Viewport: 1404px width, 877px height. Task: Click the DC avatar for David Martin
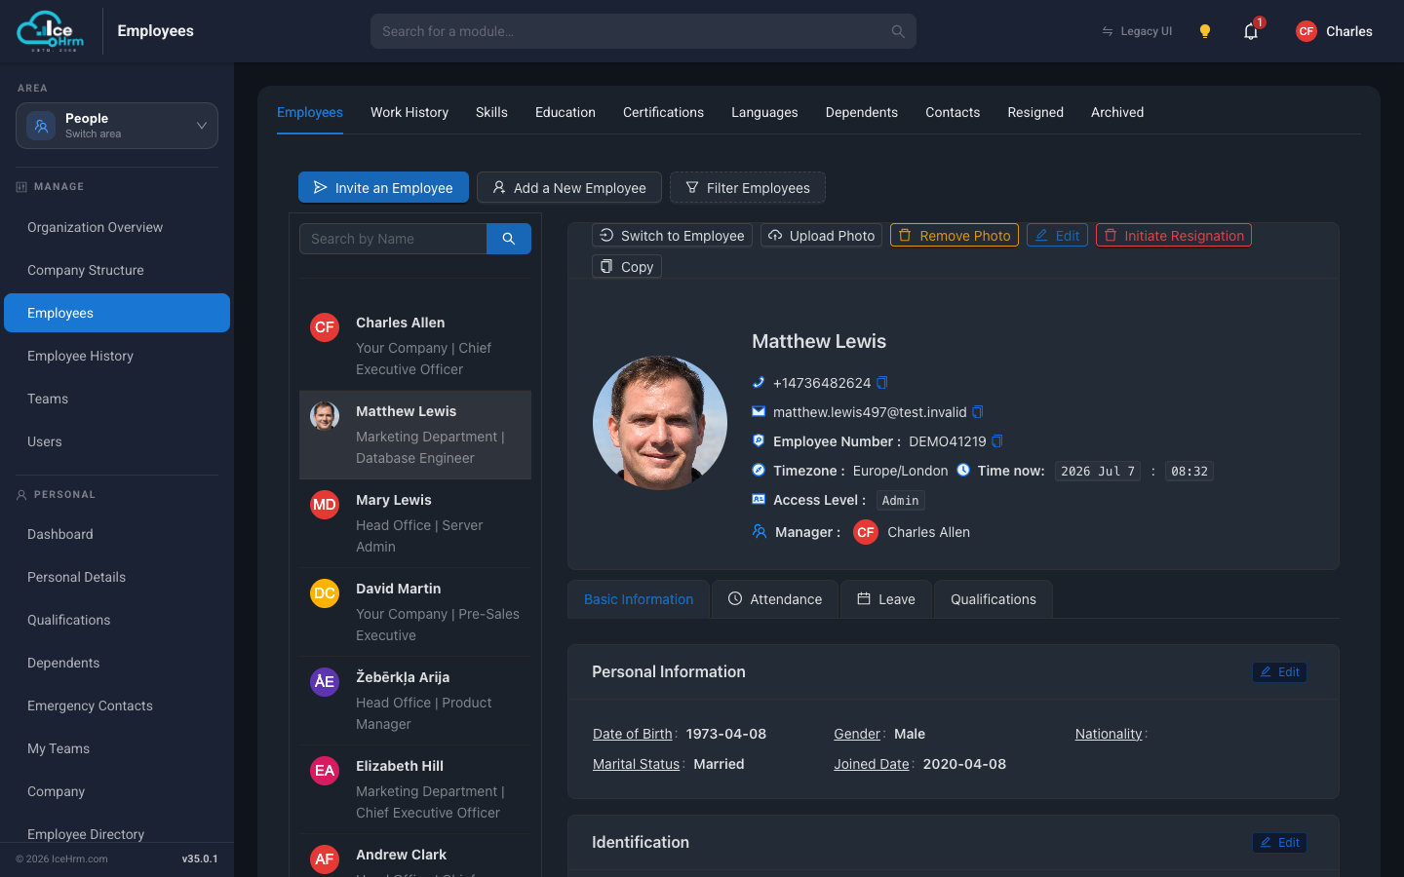pyautogui.click(x=325, y=593)
